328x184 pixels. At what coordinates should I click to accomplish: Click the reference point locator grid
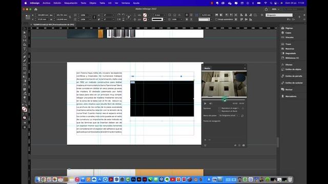tap(28, 17)
